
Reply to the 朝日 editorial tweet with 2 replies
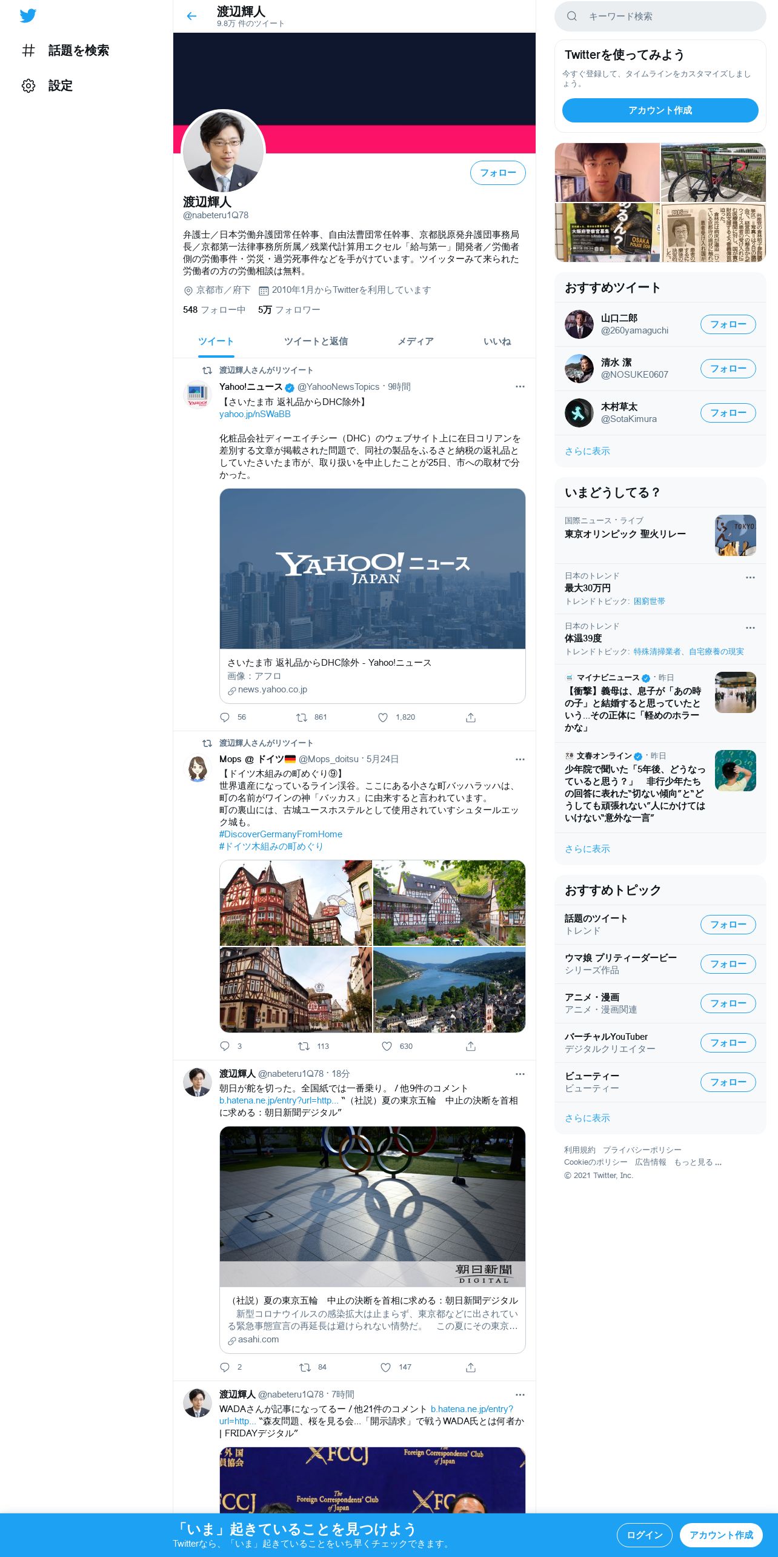pos(225,1367)
